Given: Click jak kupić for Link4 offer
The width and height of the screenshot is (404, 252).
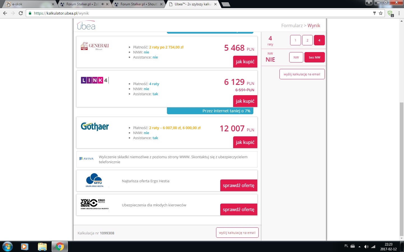Looking at the screenshot, I should point(245,101).
